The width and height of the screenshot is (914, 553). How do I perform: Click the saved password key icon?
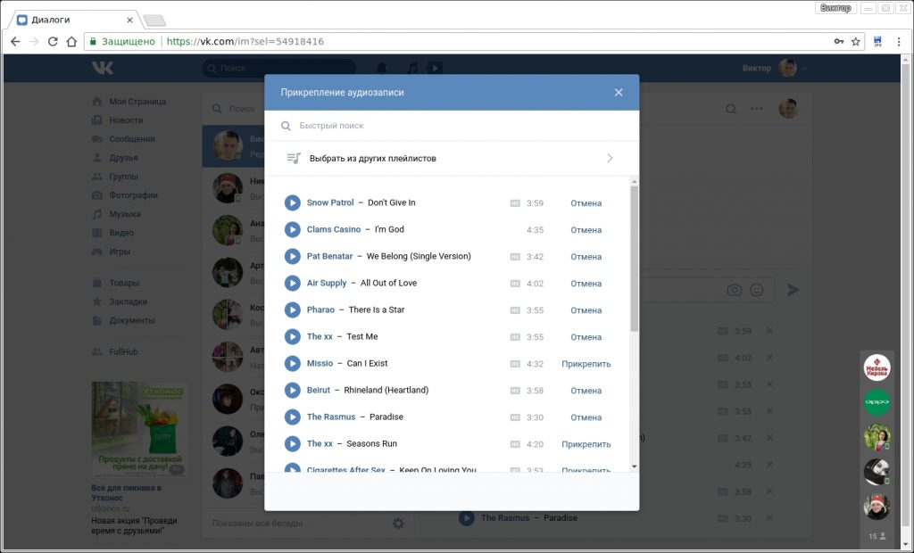coord(839,41)
